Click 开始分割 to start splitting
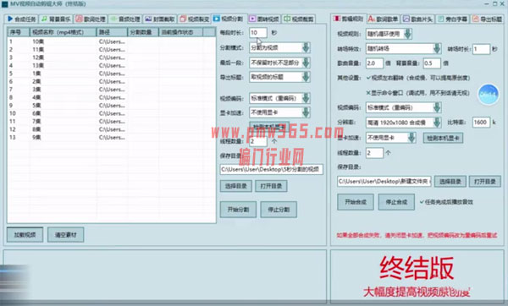The height and width of the screenshot is (306, 508). (238, 210)
